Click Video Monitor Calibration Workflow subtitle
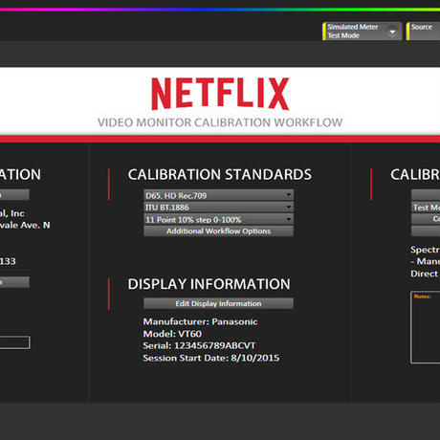 point(220,122)
